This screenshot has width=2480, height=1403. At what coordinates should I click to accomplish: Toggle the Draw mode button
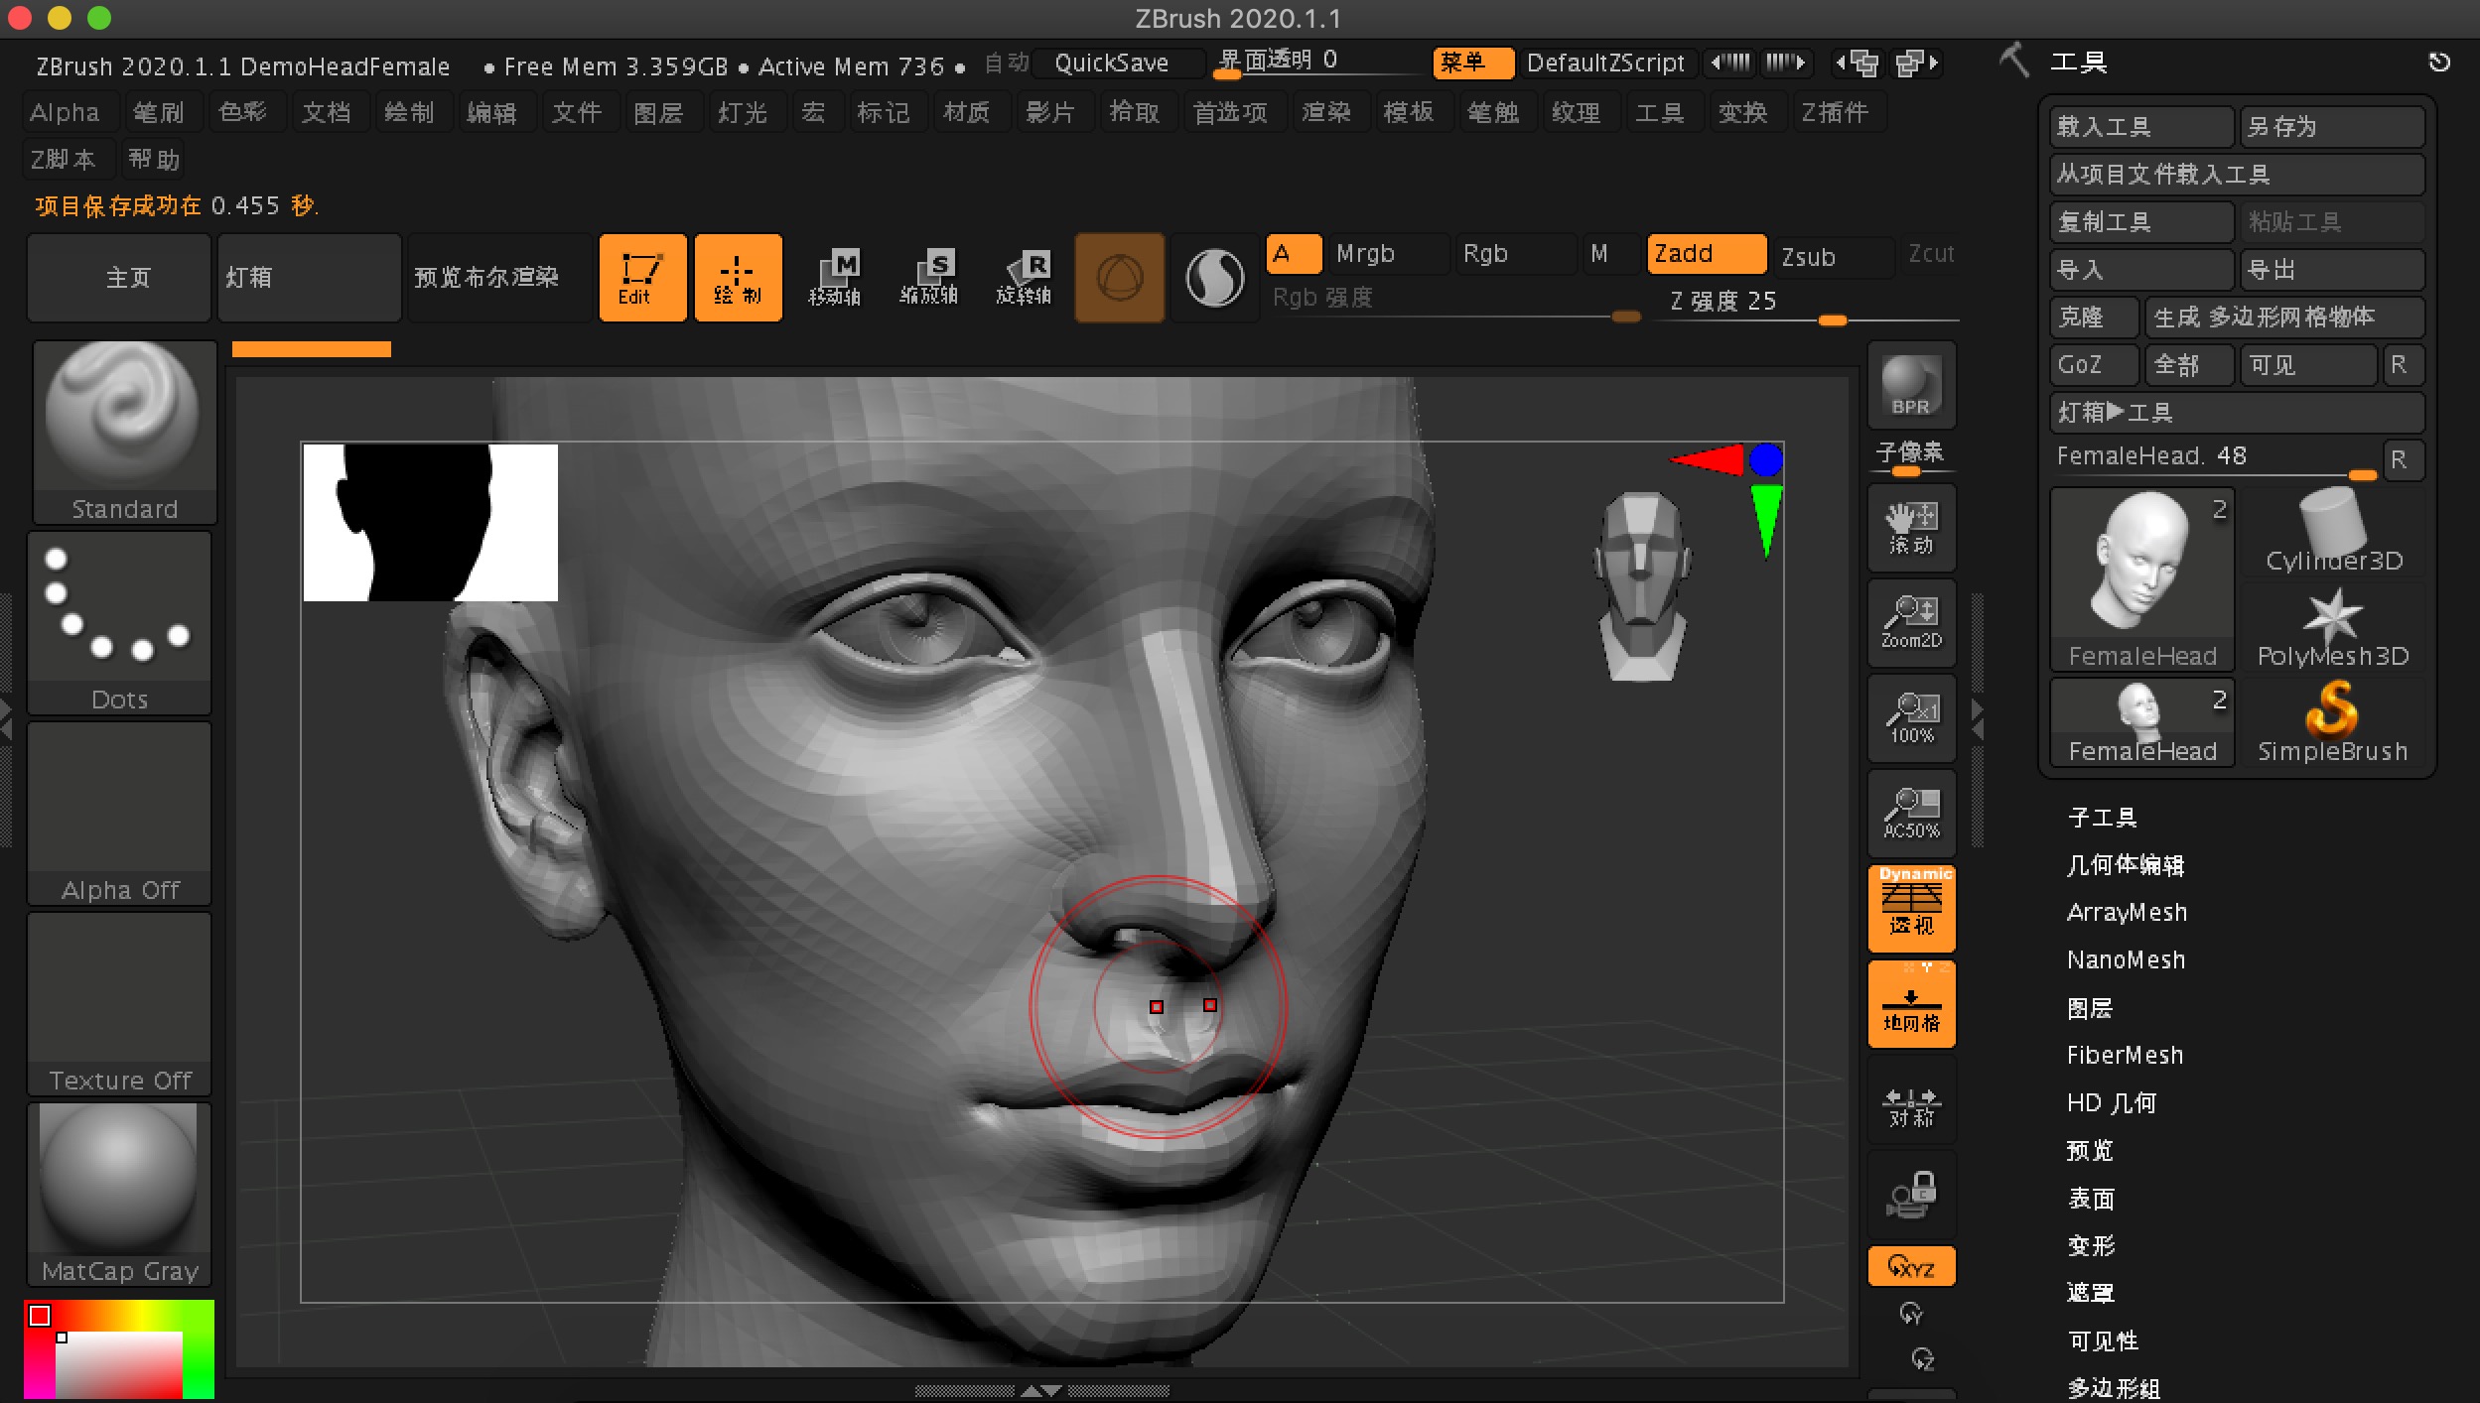pyautogui.click(x=738, y=278)
